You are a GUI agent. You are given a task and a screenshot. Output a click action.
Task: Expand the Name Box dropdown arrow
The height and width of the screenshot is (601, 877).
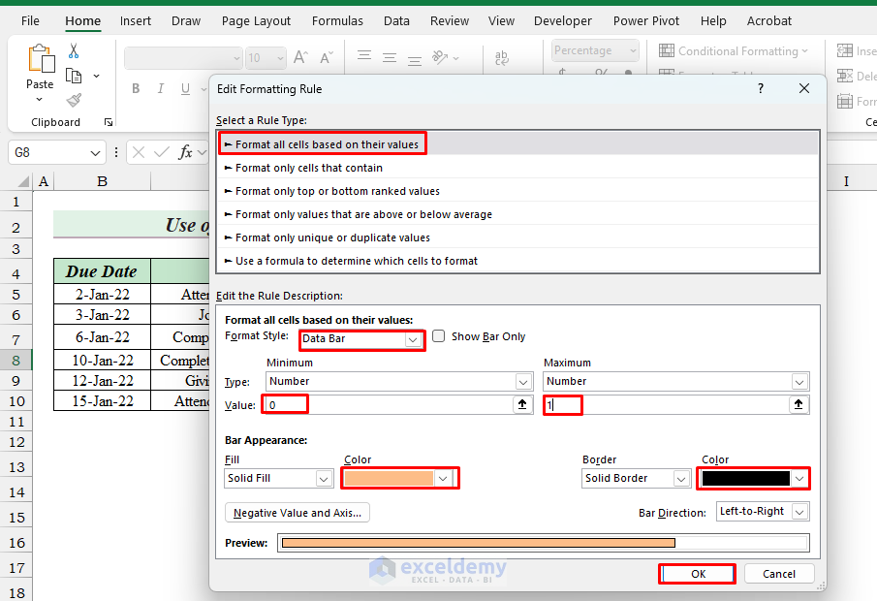click(95, 153)
